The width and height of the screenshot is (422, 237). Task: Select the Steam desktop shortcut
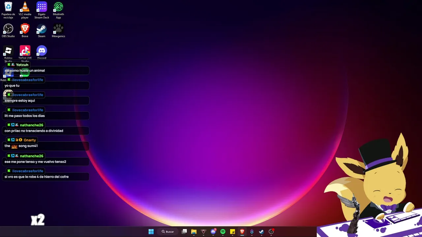(42, 31)
